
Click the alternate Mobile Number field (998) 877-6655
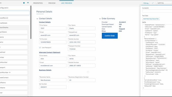81,66
